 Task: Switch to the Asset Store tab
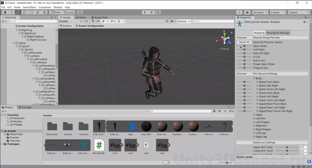click(99, 17)
